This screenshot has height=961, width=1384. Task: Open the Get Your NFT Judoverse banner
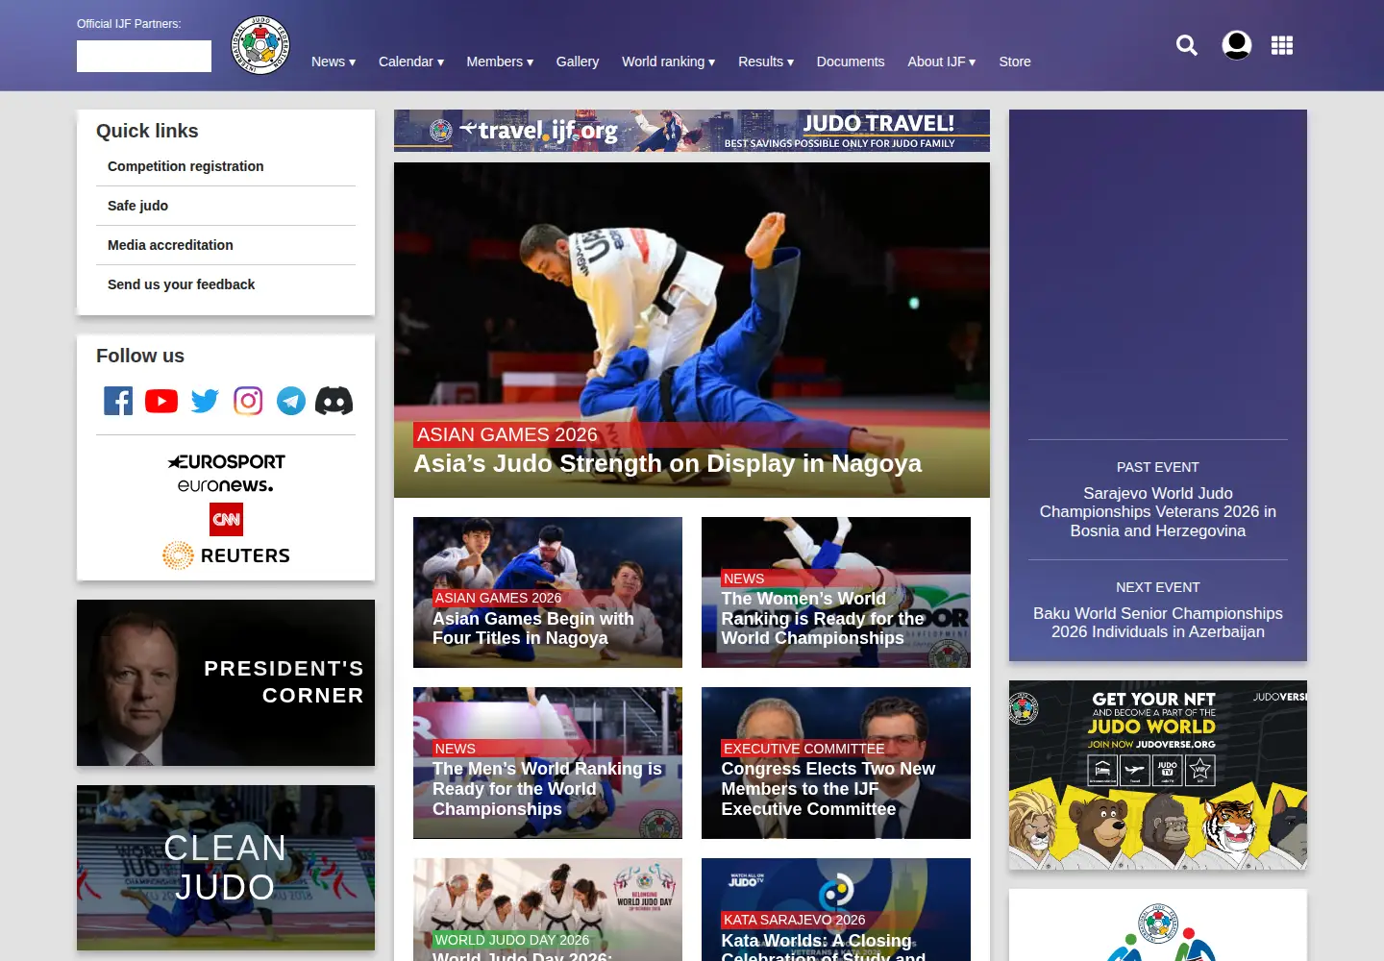[1158, 776]
